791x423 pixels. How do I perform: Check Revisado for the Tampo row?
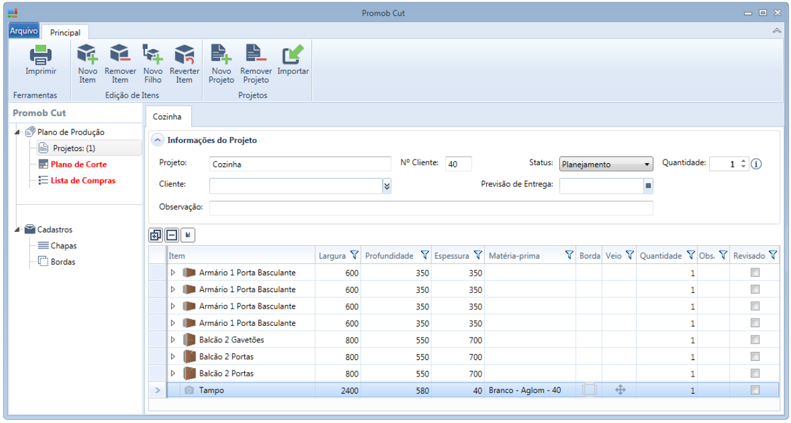(755, 390)
